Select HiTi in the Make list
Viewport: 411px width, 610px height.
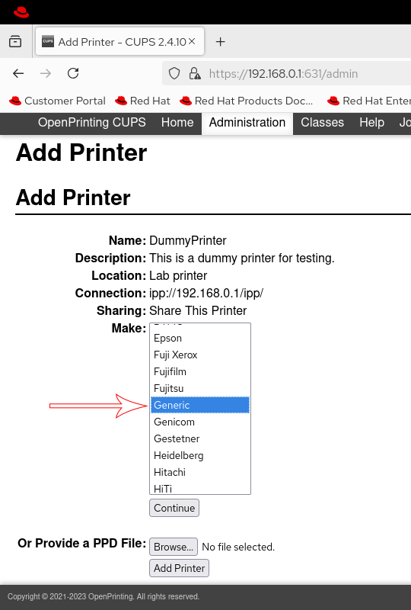tap(200, 488)
